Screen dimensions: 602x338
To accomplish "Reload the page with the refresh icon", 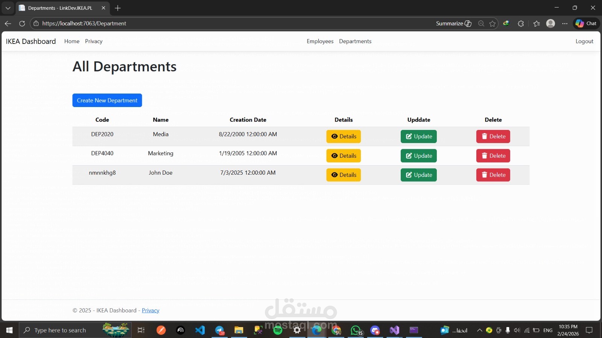I will (22, 23).
